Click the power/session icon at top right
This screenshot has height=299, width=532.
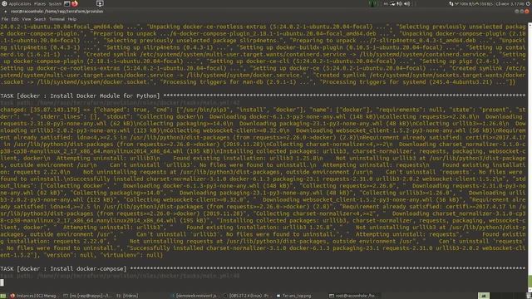(x=529, y=3)
